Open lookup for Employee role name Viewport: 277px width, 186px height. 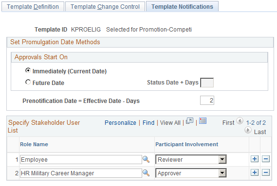pyautogui.click(x=146, y=159)
